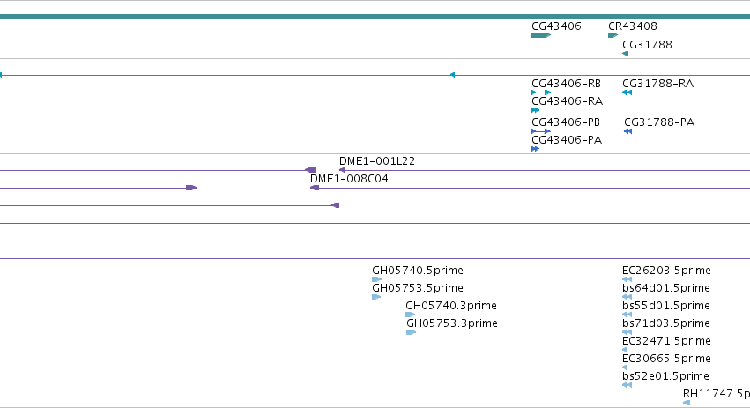Open the GH05753.3prime label
The width and height of the screenshot is (750, 408).
click(x=452, y=323)
